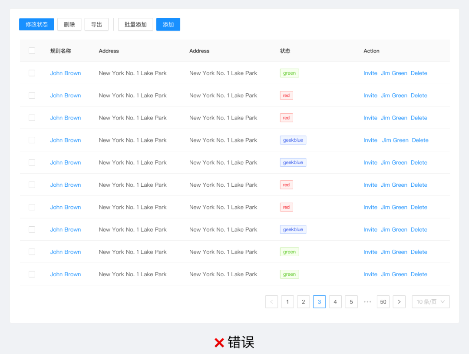Click Invite in the second row
Viewport: 469px width, 354px height.
370,96
